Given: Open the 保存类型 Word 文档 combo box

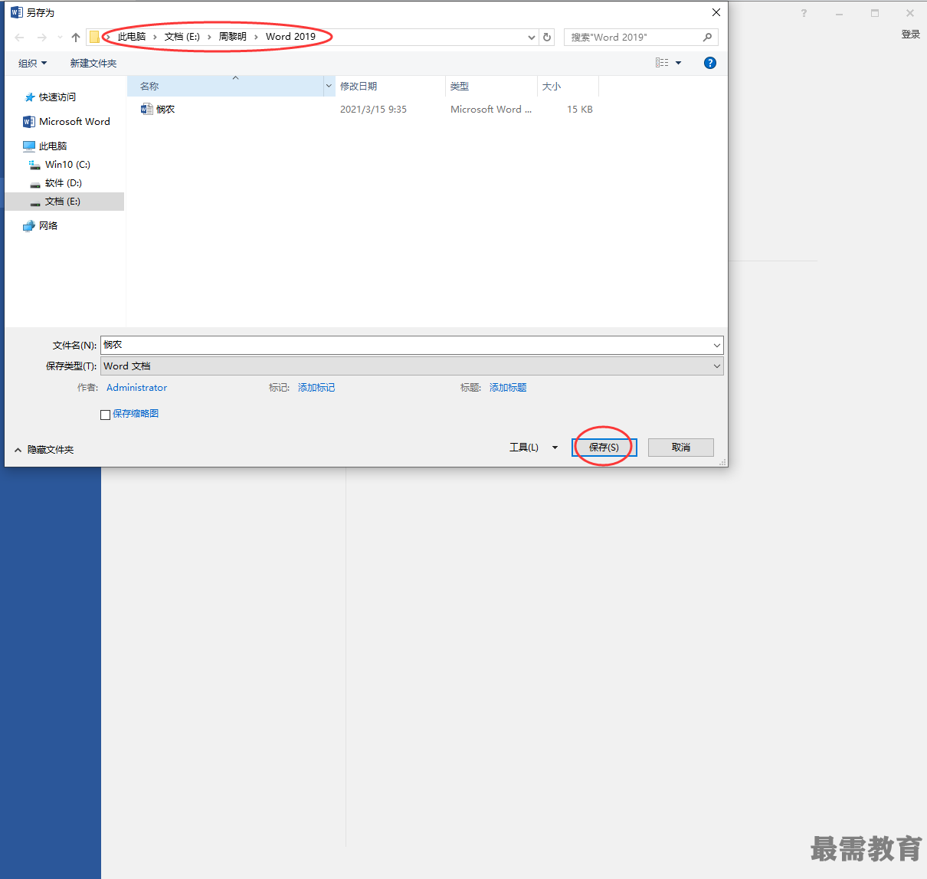Looking at the screenshot, I should 412,366.
